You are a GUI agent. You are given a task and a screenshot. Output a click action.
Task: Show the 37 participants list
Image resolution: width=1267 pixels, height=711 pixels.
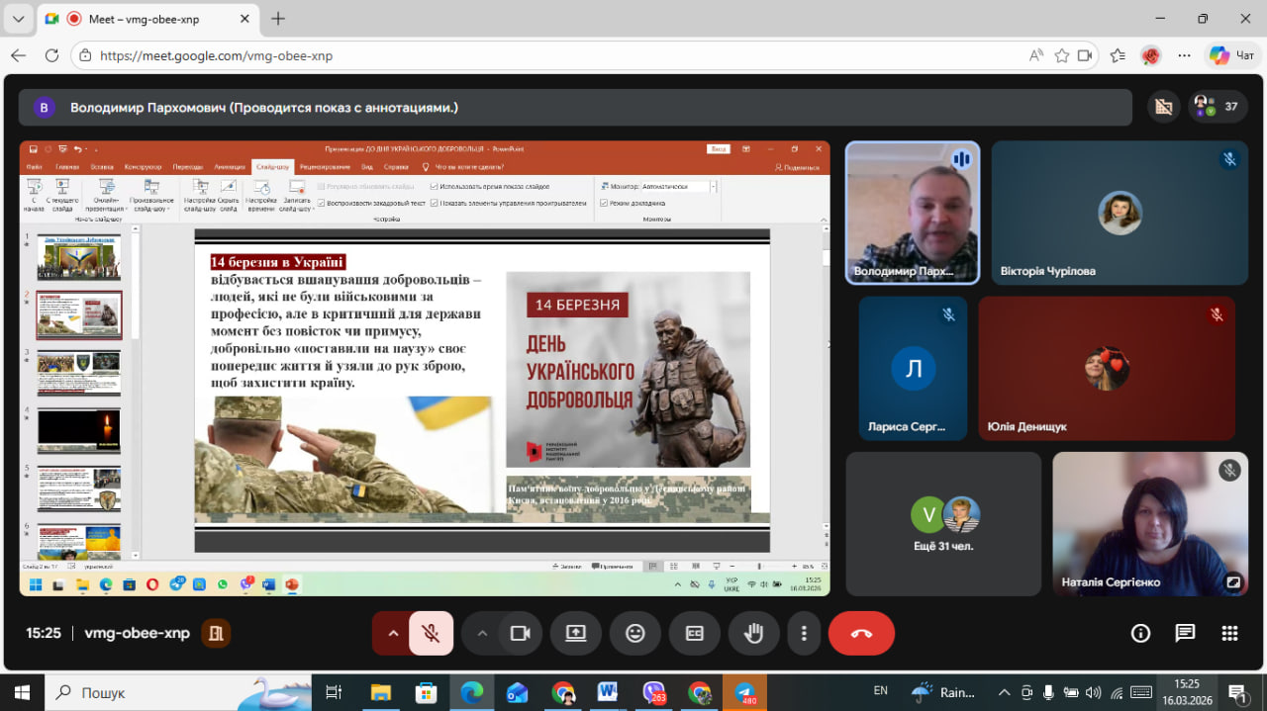(x=1218, y=107)
